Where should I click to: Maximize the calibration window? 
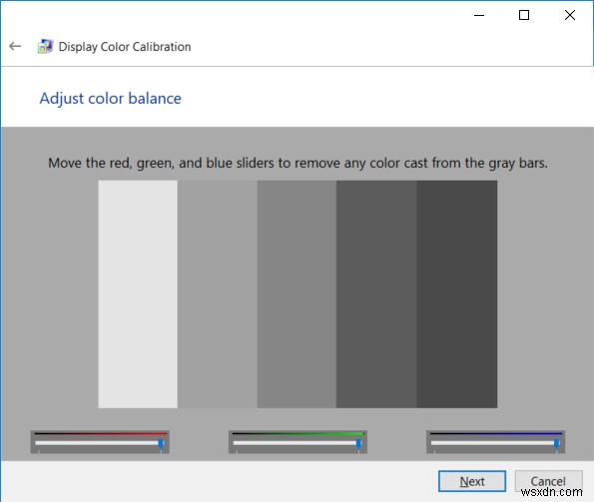click(x=524, y=15)
